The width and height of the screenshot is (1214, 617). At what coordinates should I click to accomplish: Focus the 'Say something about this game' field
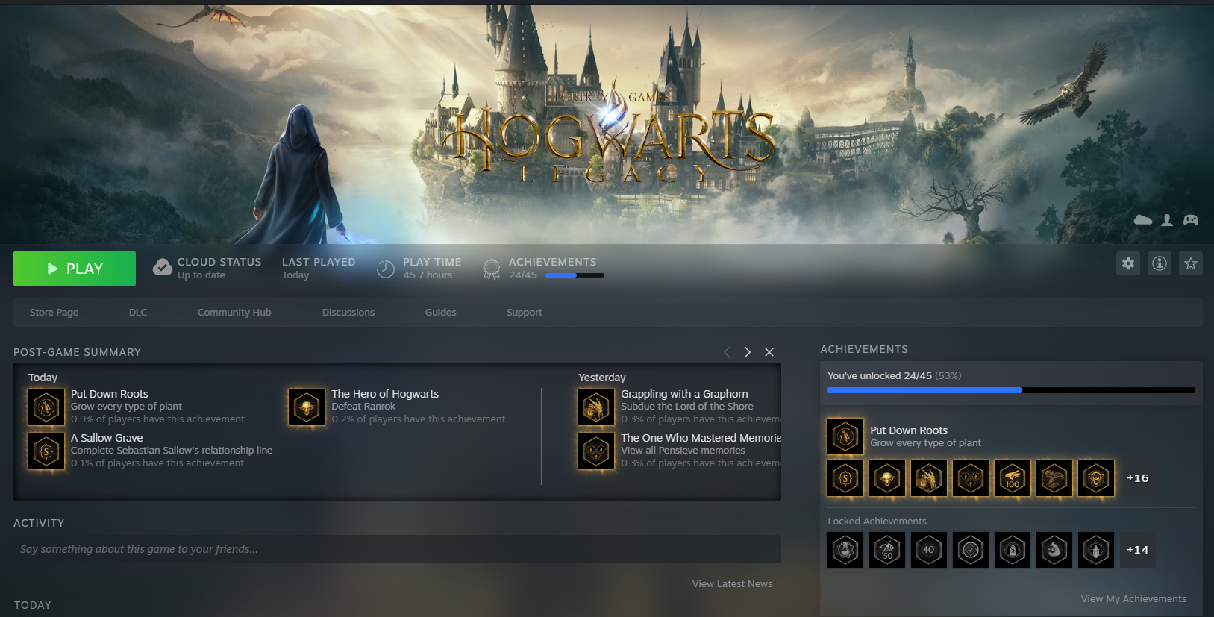[x=397, y=549]
